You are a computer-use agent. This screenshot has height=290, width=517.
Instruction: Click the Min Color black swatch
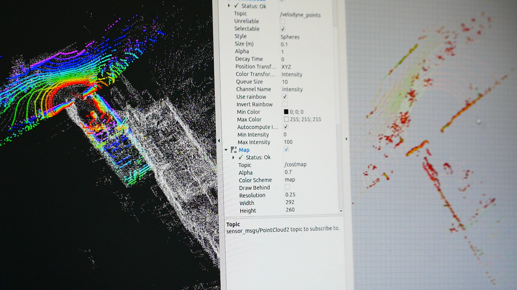pyautogui.click(x=286, y=112)
